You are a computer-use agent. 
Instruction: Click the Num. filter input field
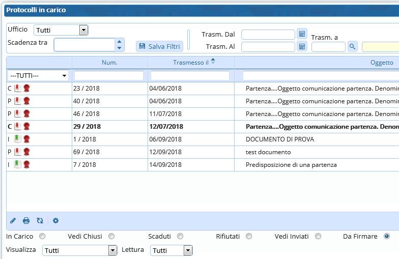coord(109,76)
